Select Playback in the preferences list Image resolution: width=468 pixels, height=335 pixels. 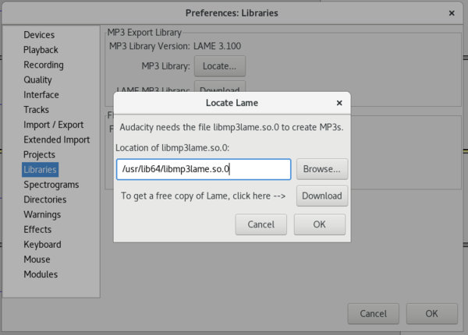(41, 50)
